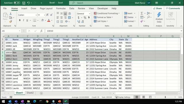Click the Sort & Filter icon
This screenshot has width=184, height=104.
pyautogui.click(x=148, y=13)
